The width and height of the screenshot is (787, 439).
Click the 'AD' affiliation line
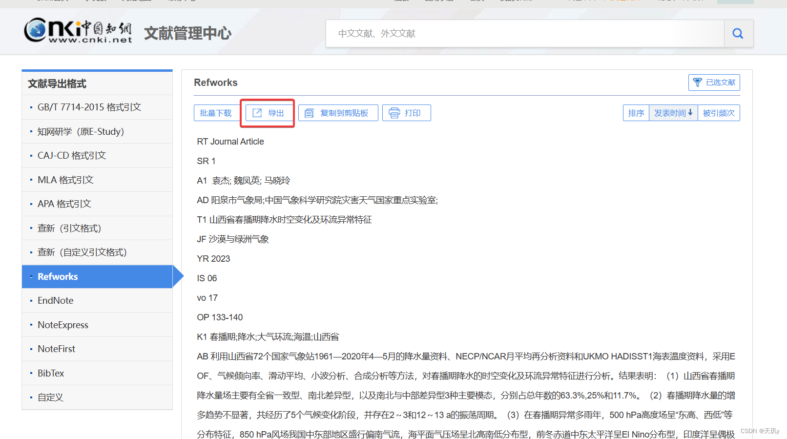[x=317, y=200]
